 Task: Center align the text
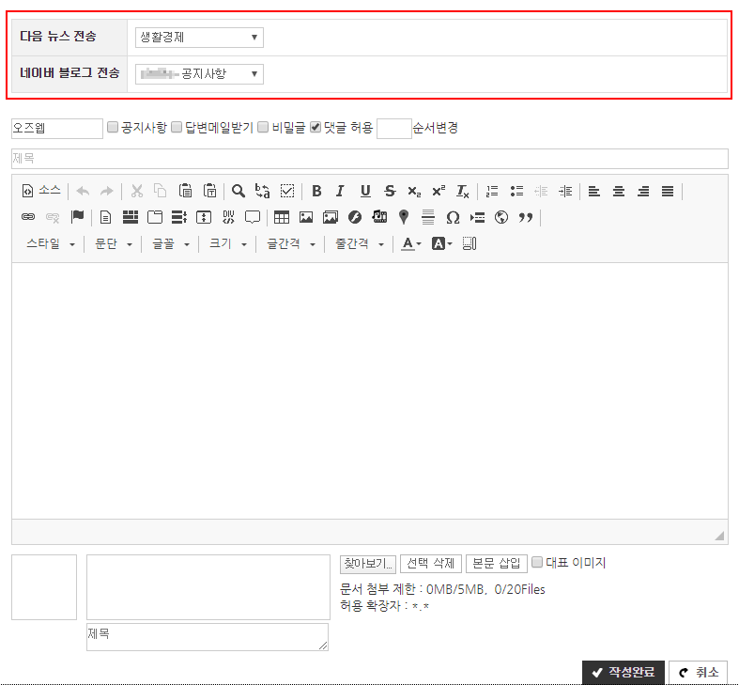click(619, 191)
